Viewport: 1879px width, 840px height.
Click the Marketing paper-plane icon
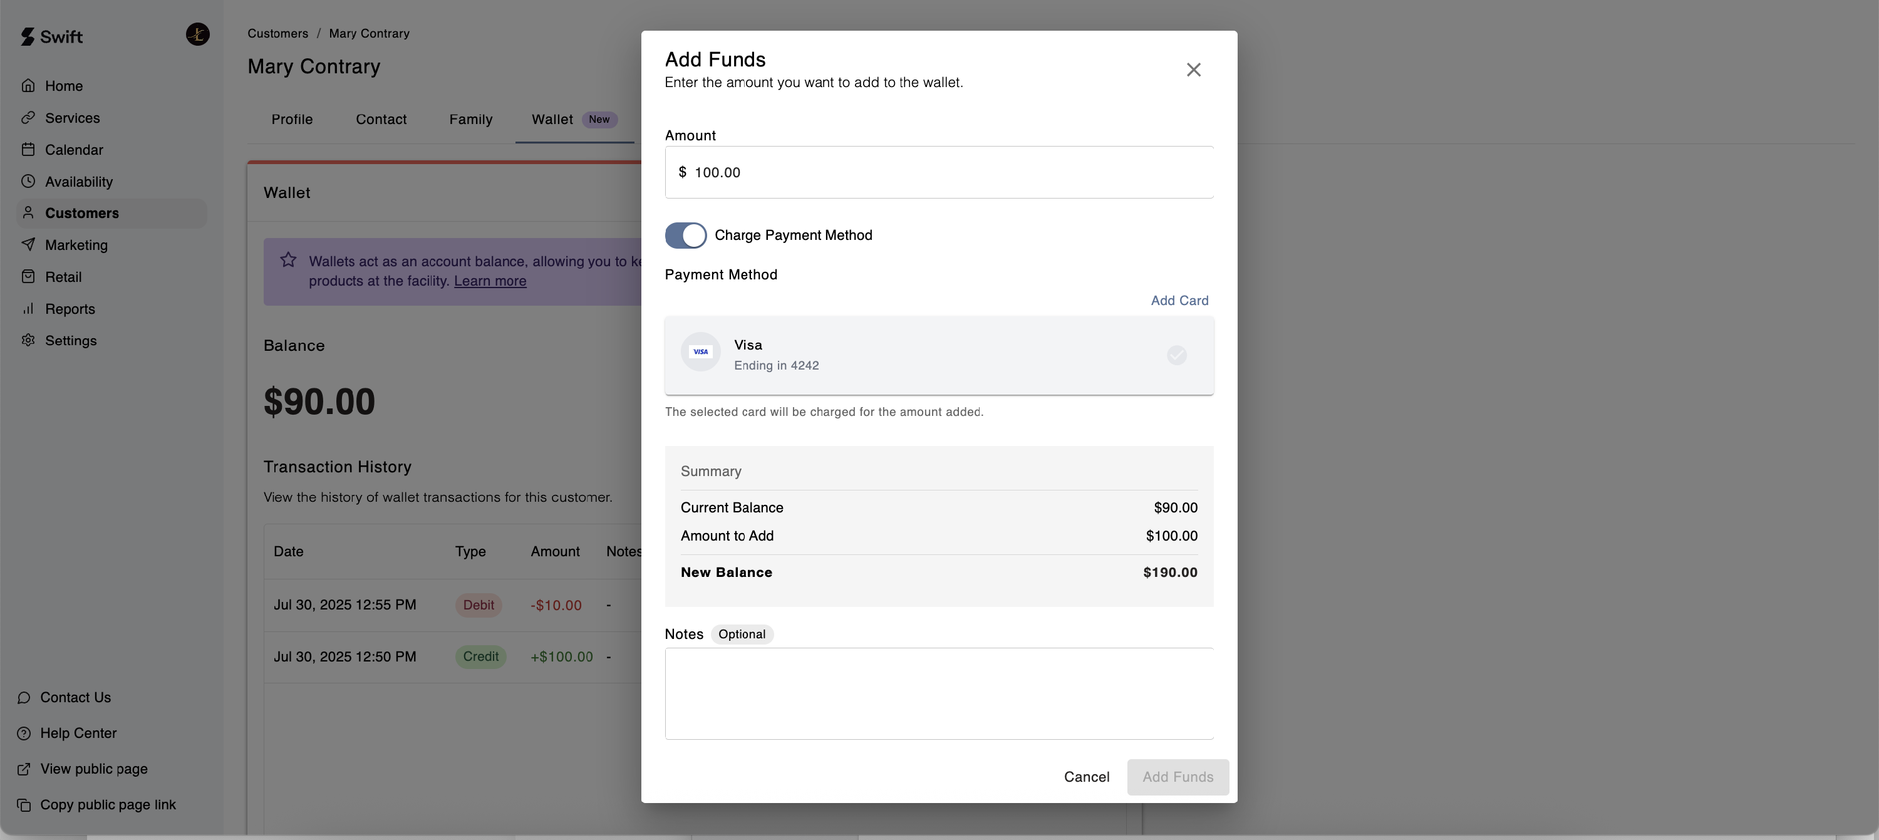tap(28, 245)
